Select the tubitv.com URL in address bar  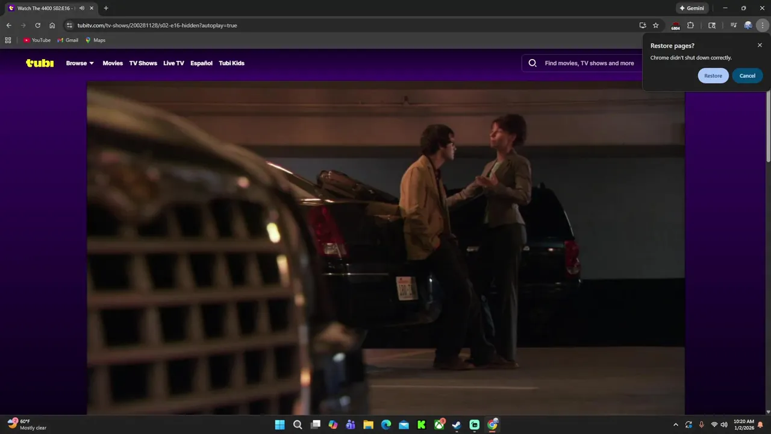157,25
